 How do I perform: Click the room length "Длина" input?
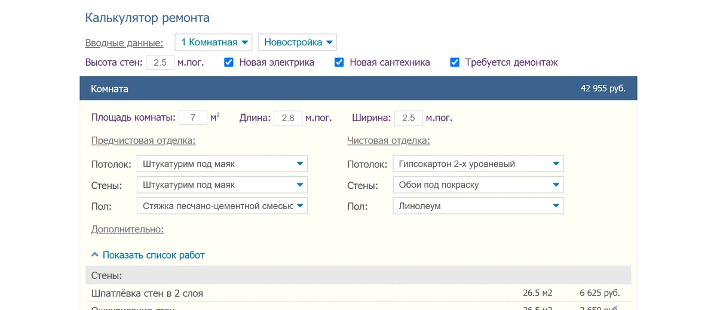tap(287, 118)
